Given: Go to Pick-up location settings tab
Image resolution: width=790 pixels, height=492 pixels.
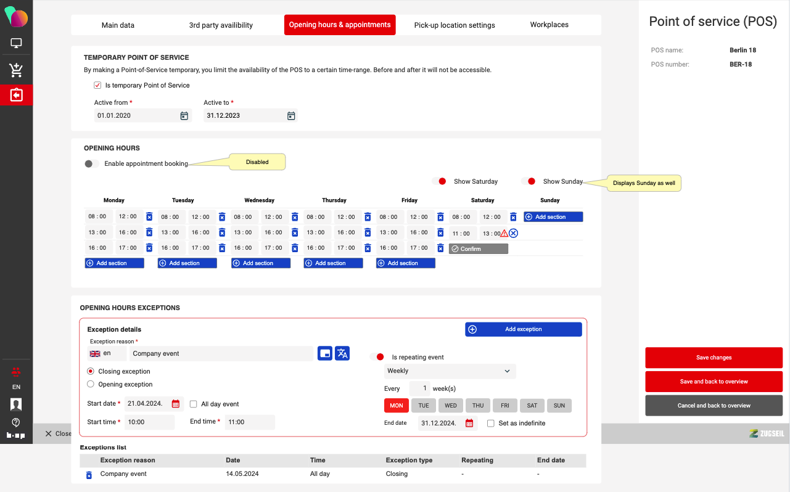Looking at the screenshot, I should [455, 25].
